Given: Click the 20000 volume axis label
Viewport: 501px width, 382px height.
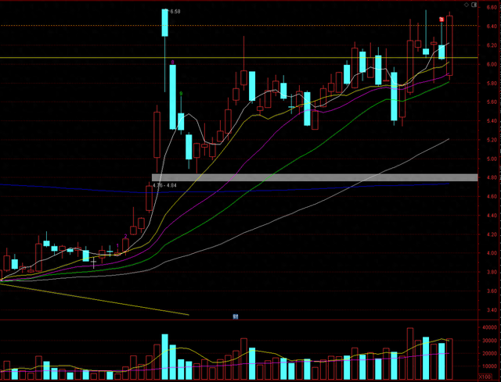Looking at the screenshot, I should pos(489,353).
